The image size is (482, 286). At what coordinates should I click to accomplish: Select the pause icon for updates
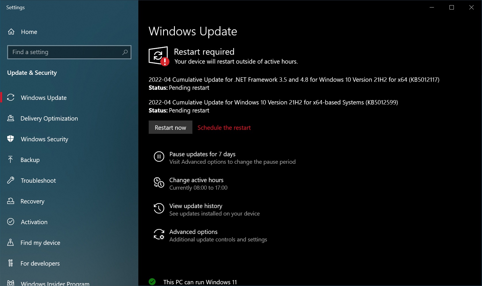(x=159, y=157)
